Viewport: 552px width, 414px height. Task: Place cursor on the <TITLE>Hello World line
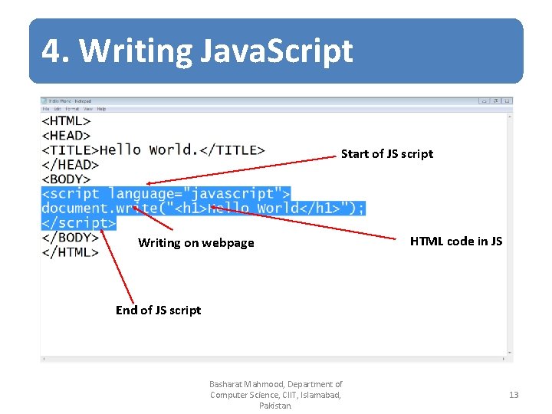tap(153, 150)
